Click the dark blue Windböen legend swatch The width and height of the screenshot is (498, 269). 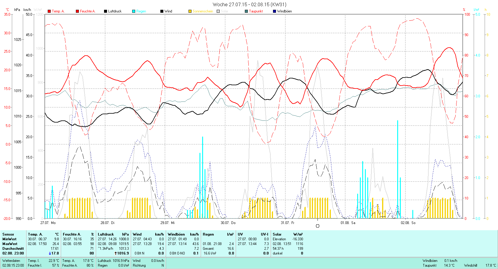pos(274,11)
